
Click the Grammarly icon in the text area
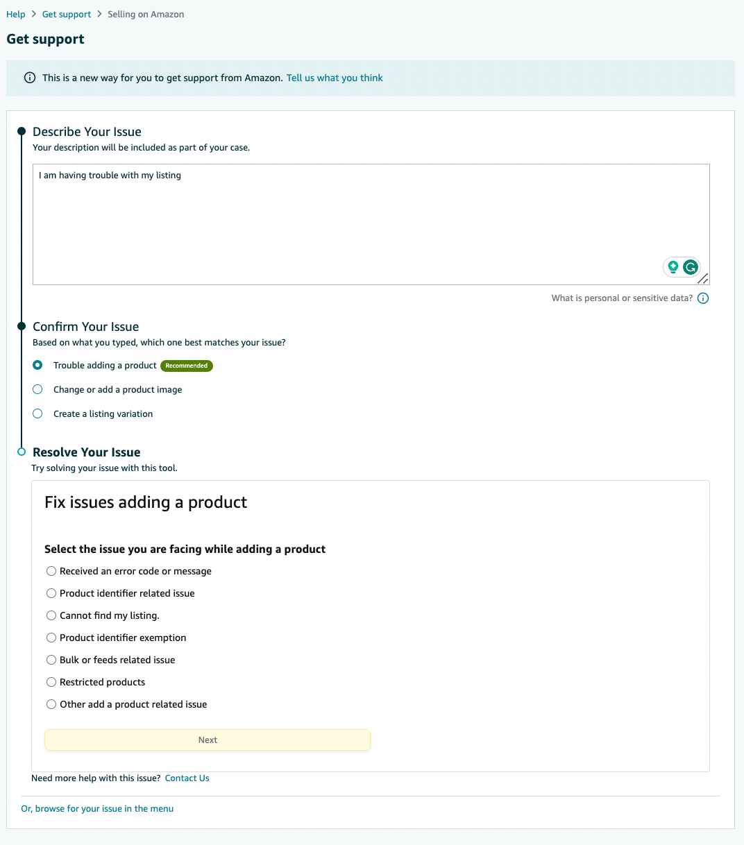pyautogui.click(x=690, y=267)
